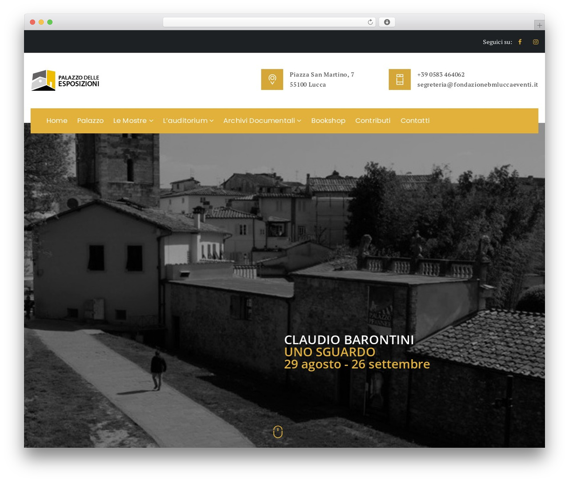Click the Palazzo delle Esposizioni logo
The width and height of the screenshot is (569, 482).
(x=65, y=80)
